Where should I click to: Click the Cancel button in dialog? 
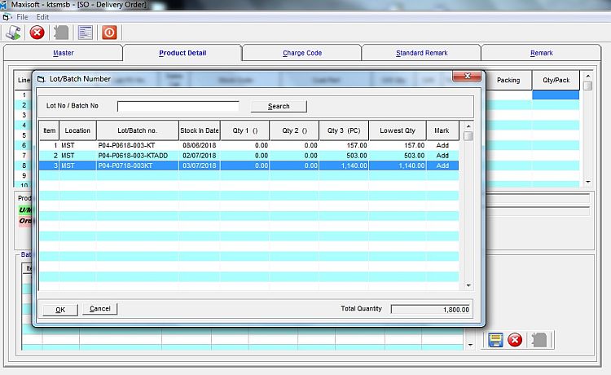point(99,309)
